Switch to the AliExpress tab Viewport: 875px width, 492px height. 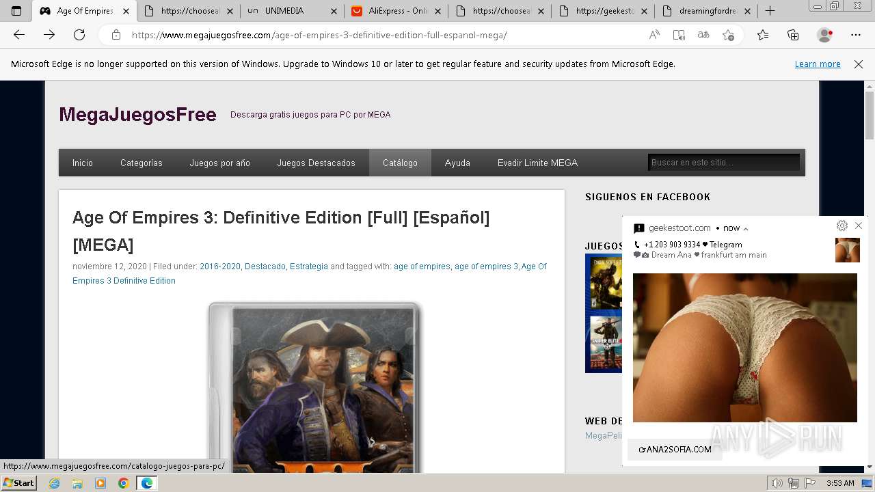pyautogui.click(x=396, y=11)
